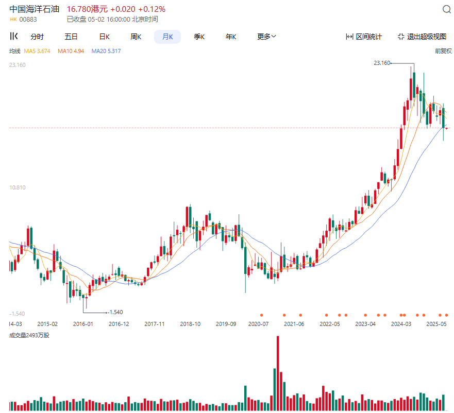Screen dimensions: 454x413
Task: Click the 已收盘 05-02 16:00:00 status text
Action: pos(112,20)
